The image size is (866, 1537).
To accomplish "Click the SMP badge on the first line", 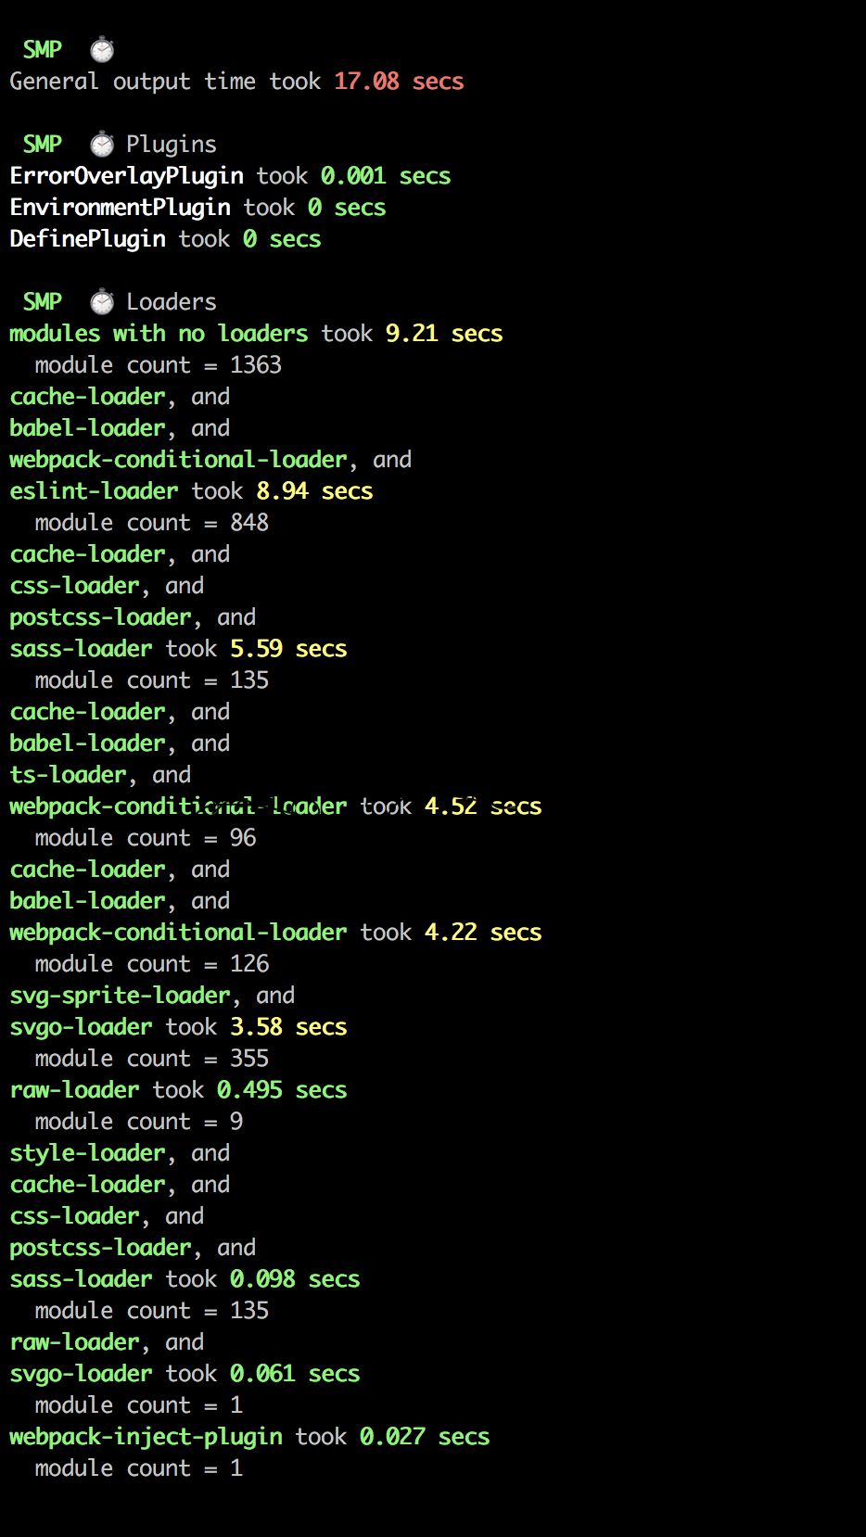I will coord(43,49).
